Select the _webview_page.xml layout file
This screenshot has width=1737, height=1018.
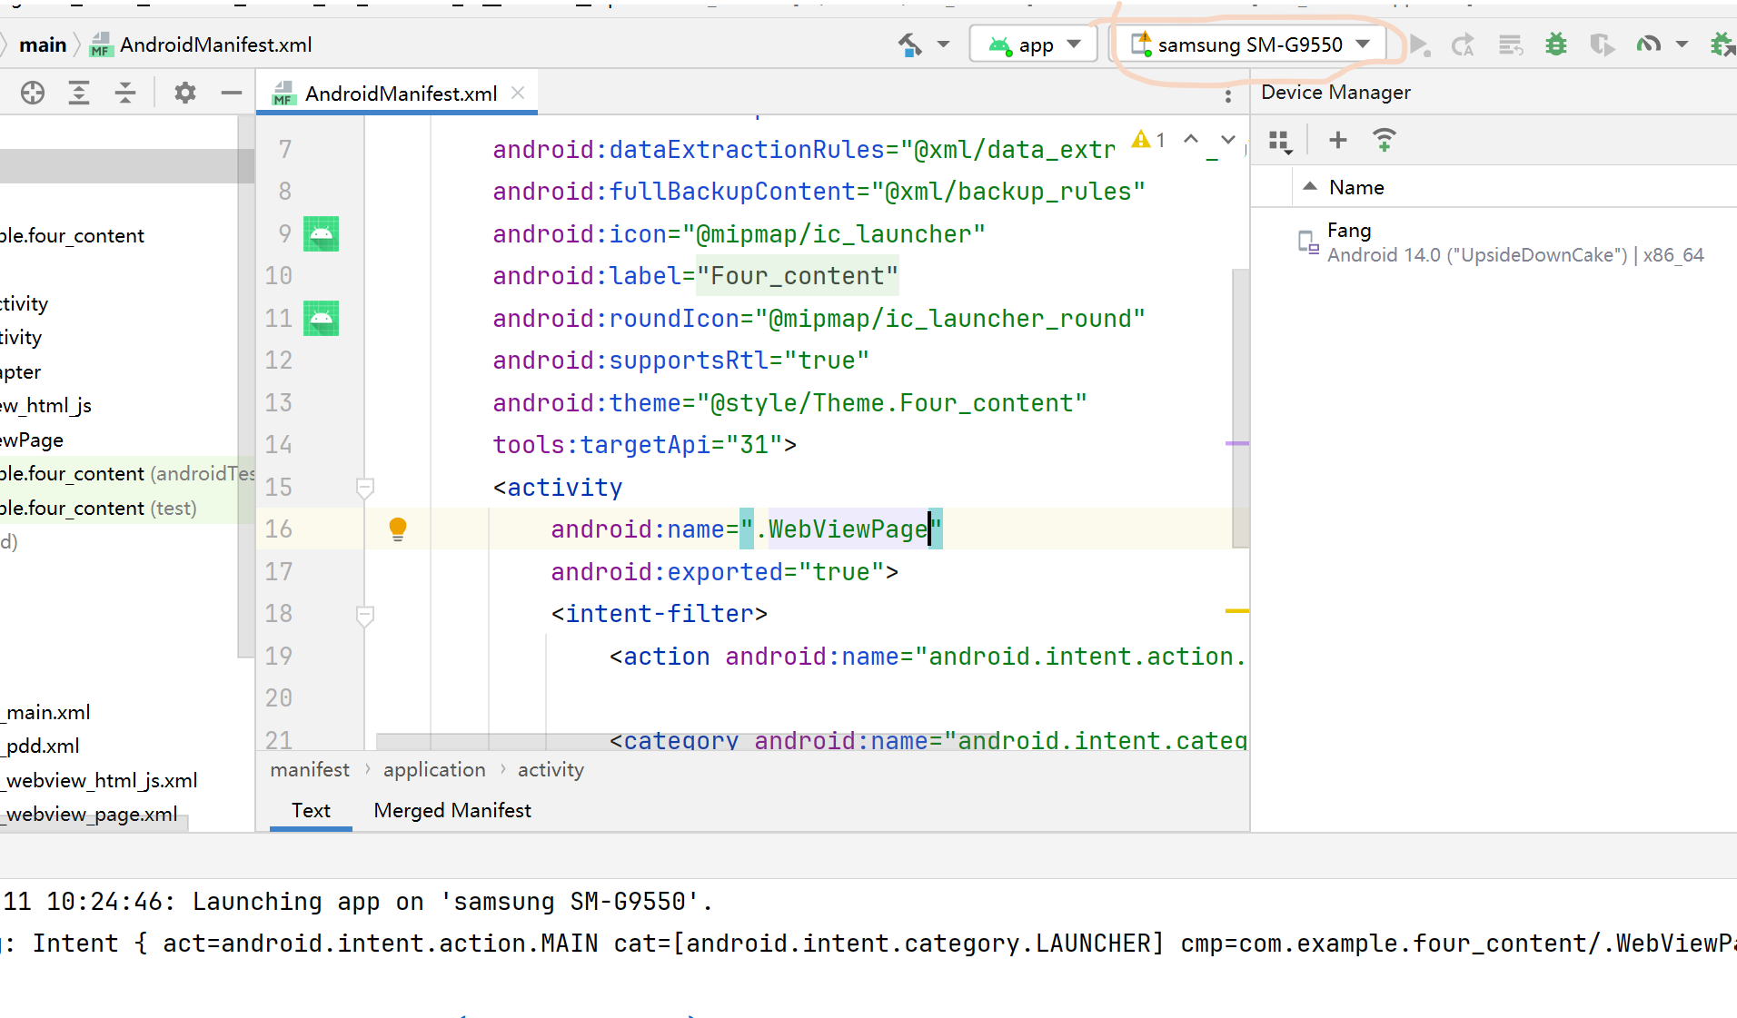click(89, 815)
